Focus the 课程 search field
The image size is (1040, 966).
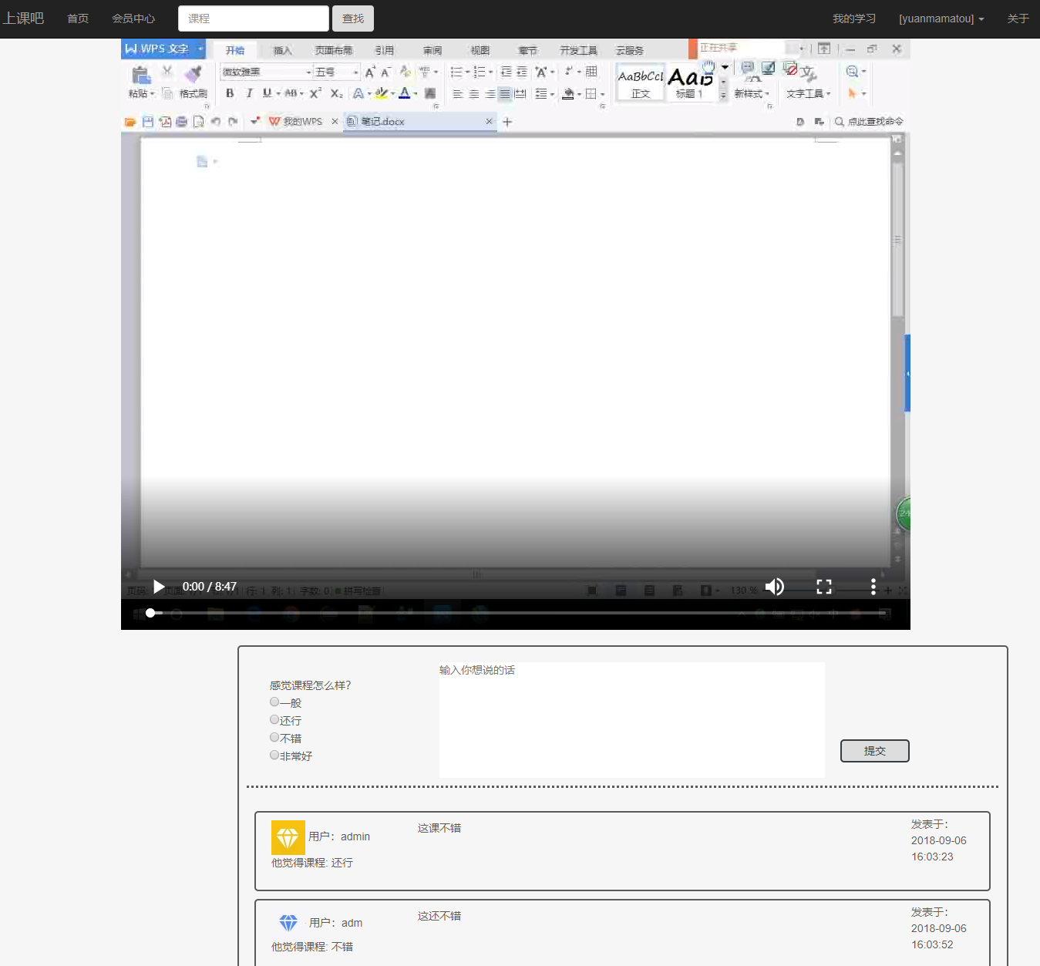(254, 19)
